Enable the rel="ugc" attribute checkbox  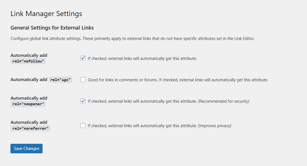click(x=83, y=80)
